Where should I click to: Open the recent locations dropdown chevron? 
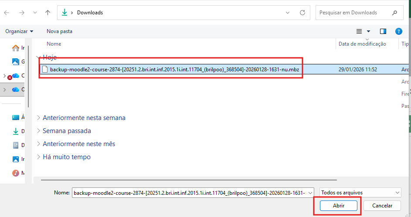pyautogui.click(x=35, y=13)
